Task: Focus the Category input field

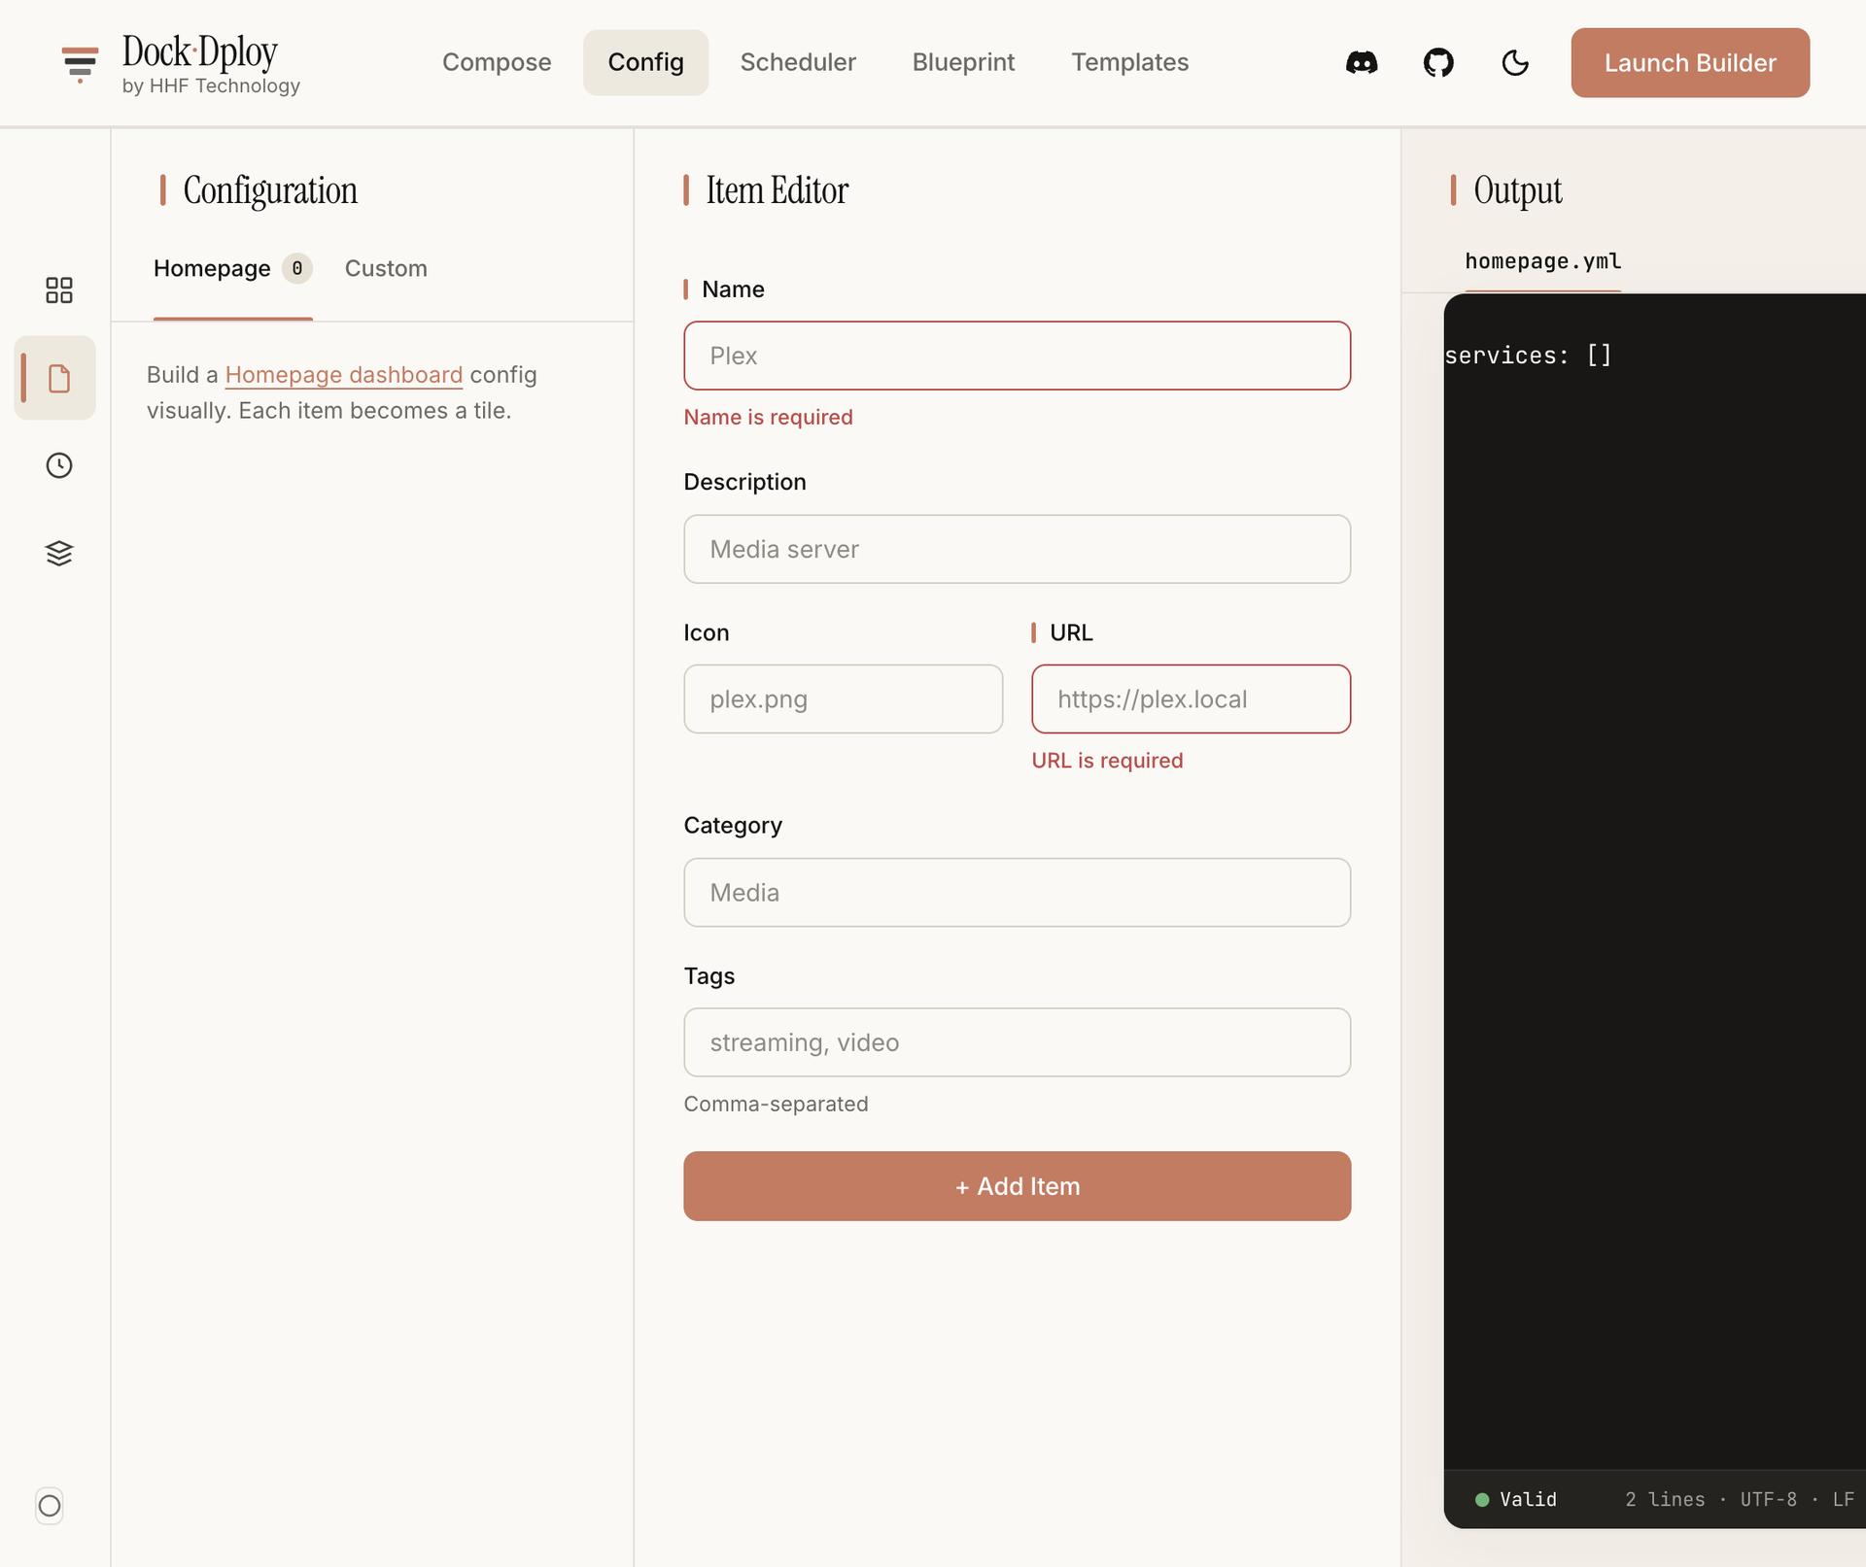Action: [1017, 893]
